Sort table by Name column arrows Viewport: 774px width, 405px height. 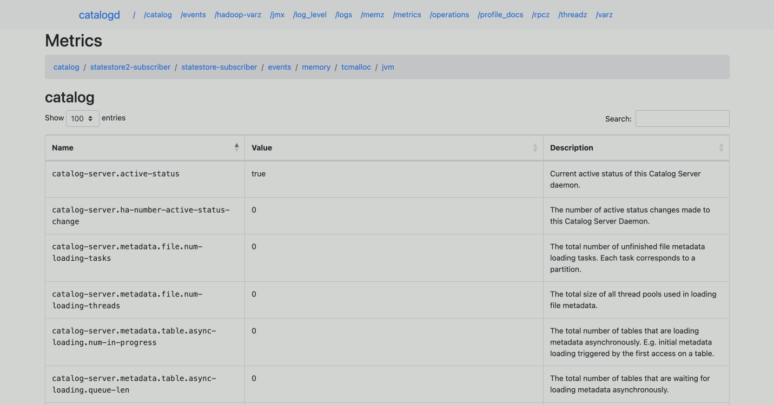click(x=236, y=147)
